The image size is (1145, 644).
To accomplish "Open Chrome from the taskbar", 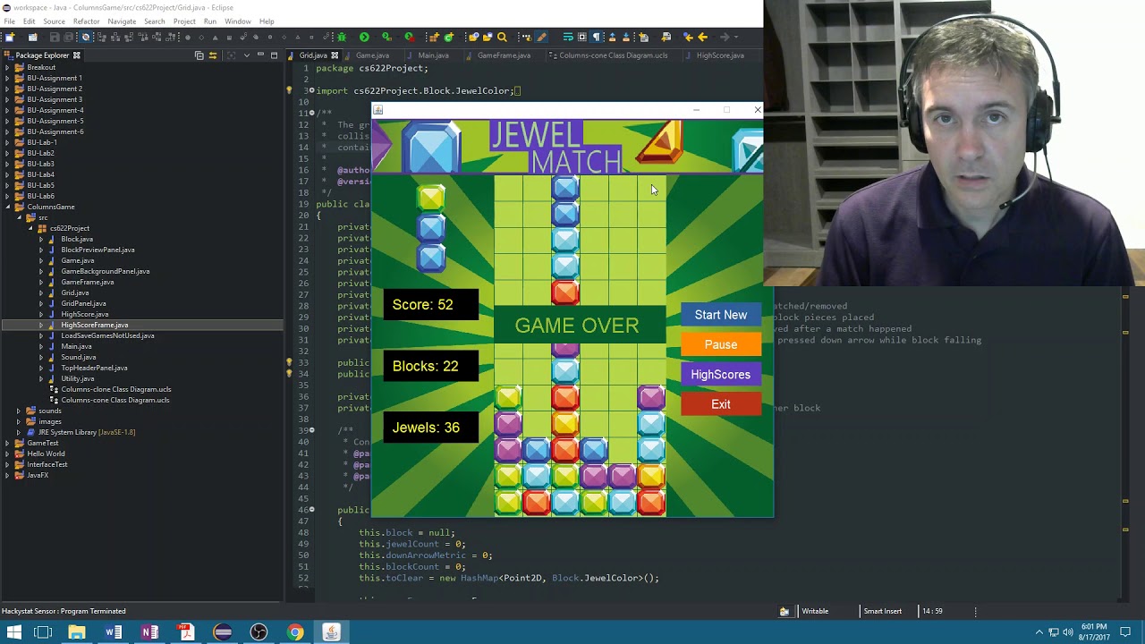I will click(294, 632).
